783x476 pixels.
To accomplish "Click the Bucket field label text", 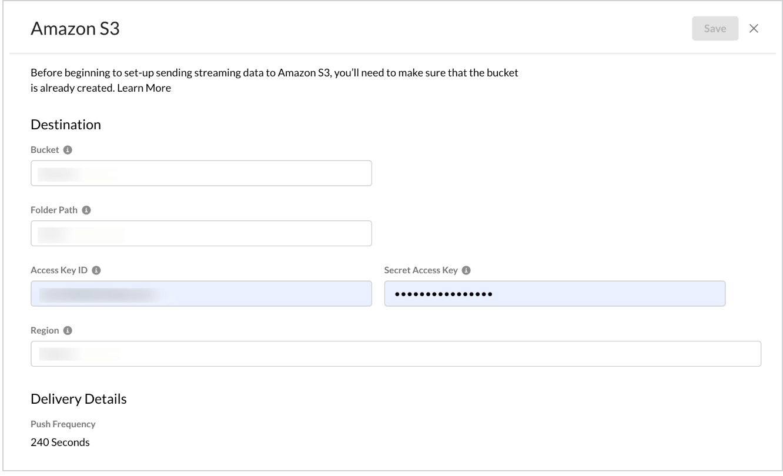I will point(45,150).
